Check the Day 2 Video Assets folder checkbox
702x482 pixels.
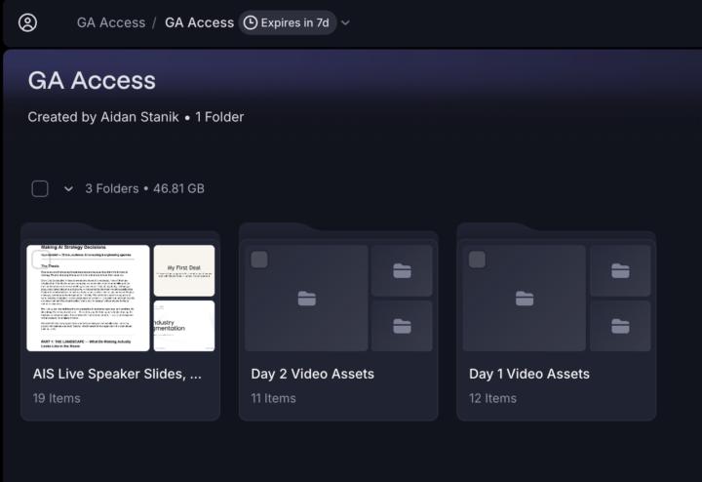(259, 260)
